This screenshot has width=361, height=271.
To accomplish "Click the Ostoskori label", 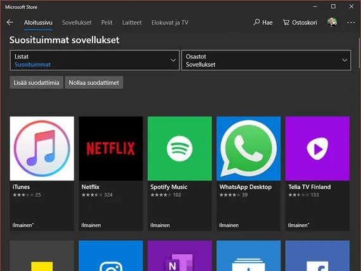I will (305, 23).
